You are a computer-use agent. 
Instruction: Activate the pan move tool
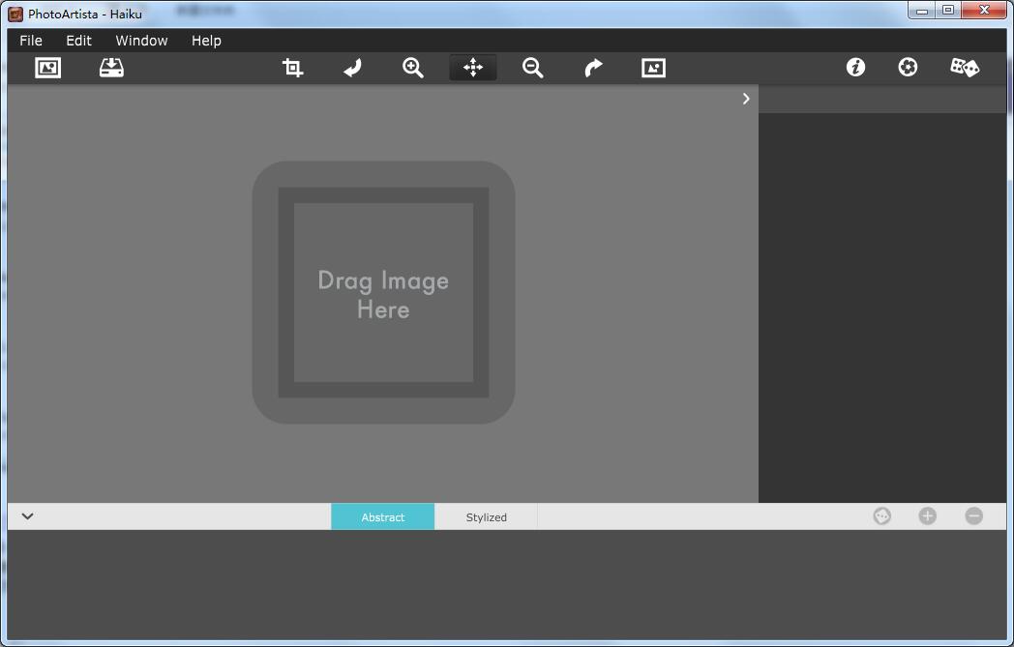point(473,68)
